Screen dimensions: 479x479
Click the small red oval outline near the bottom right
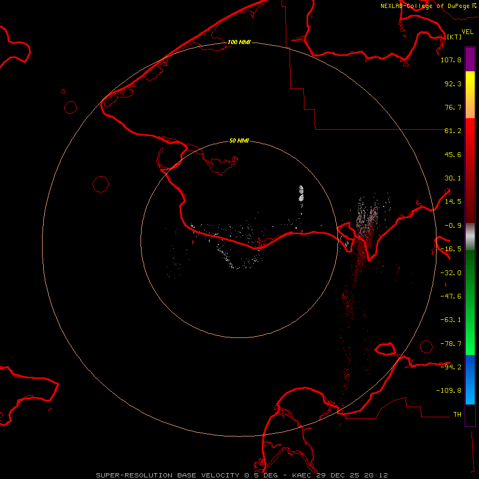coord(426,346)
